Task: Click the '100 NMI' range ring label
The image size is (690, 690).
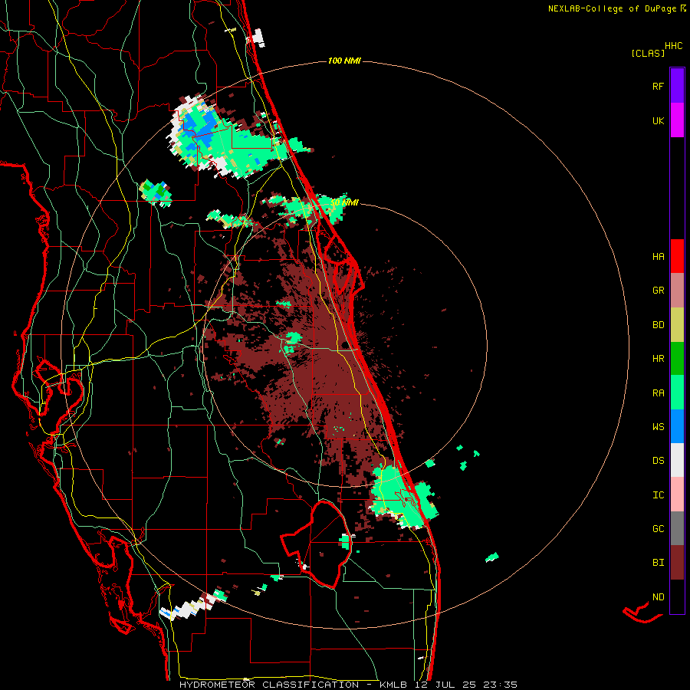Action: pyautogui.click(x=344, y=61)
